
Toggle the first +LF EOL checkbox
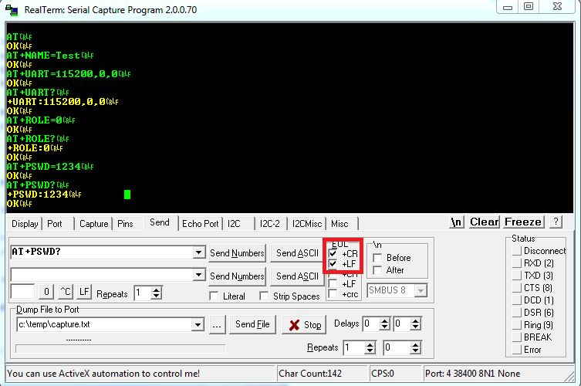(333, 263)
